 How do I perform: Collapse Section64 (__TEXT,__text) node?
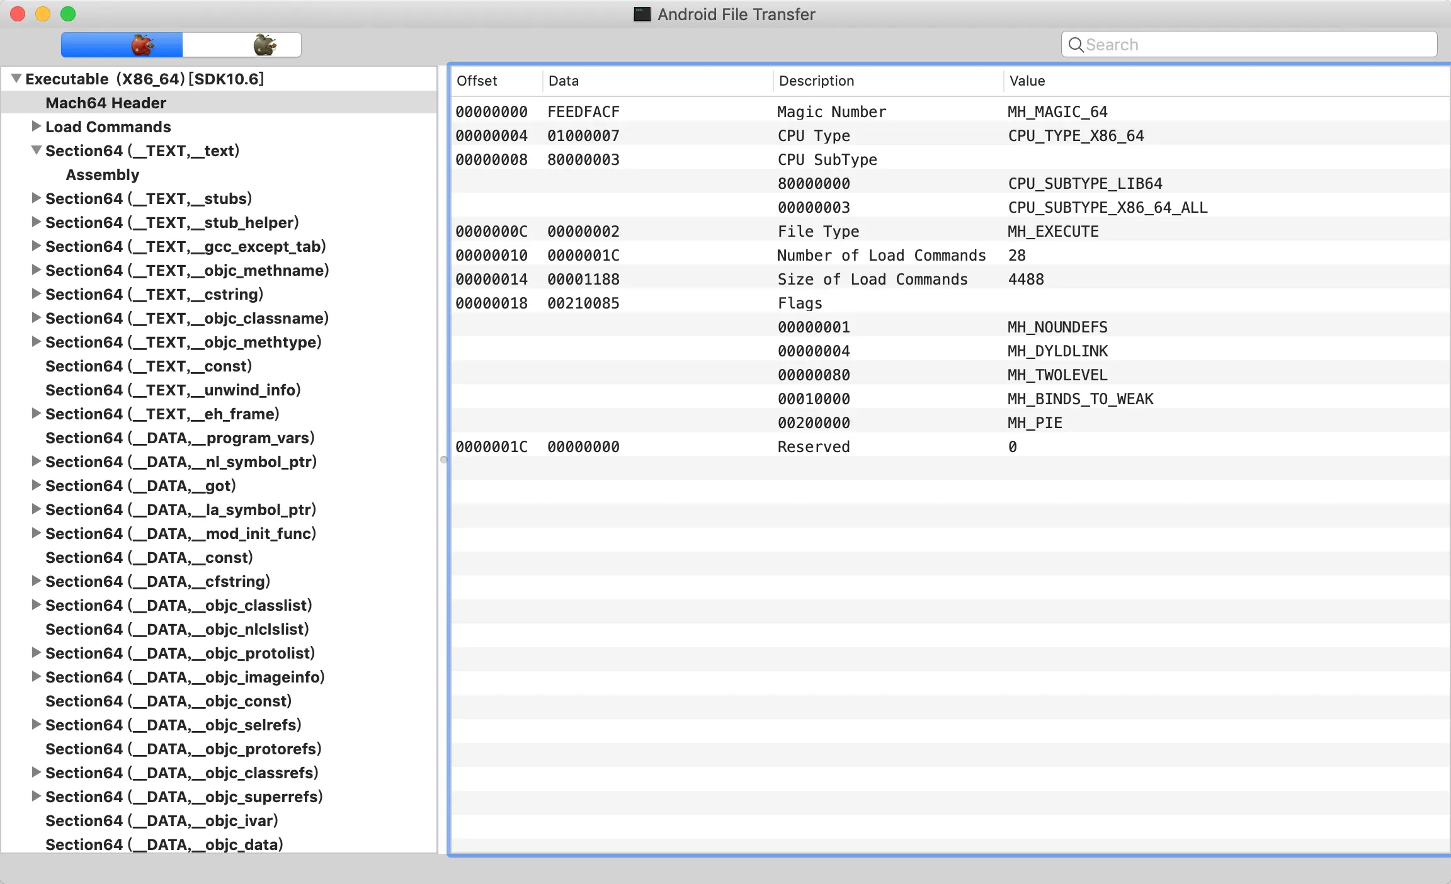(x=37, y=150)
